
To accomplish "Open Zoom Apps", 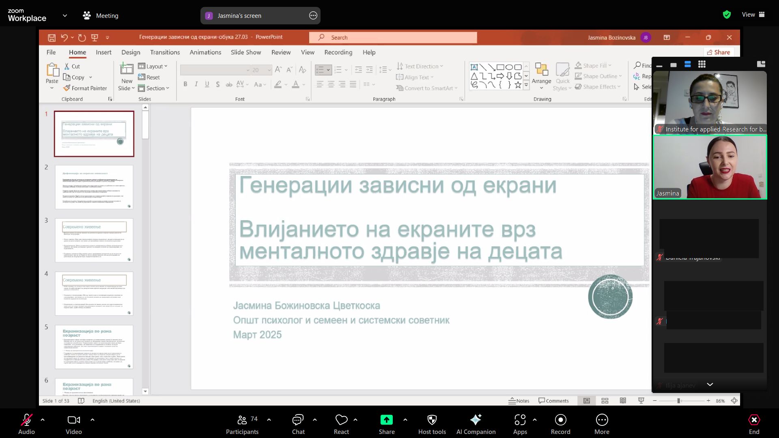I will pyautogui.click(x=520, y=424).
